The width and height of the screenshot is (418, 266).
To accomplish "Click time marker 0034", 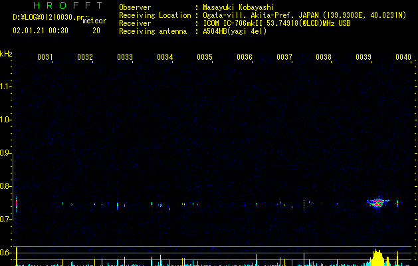I will click(165, 57).
